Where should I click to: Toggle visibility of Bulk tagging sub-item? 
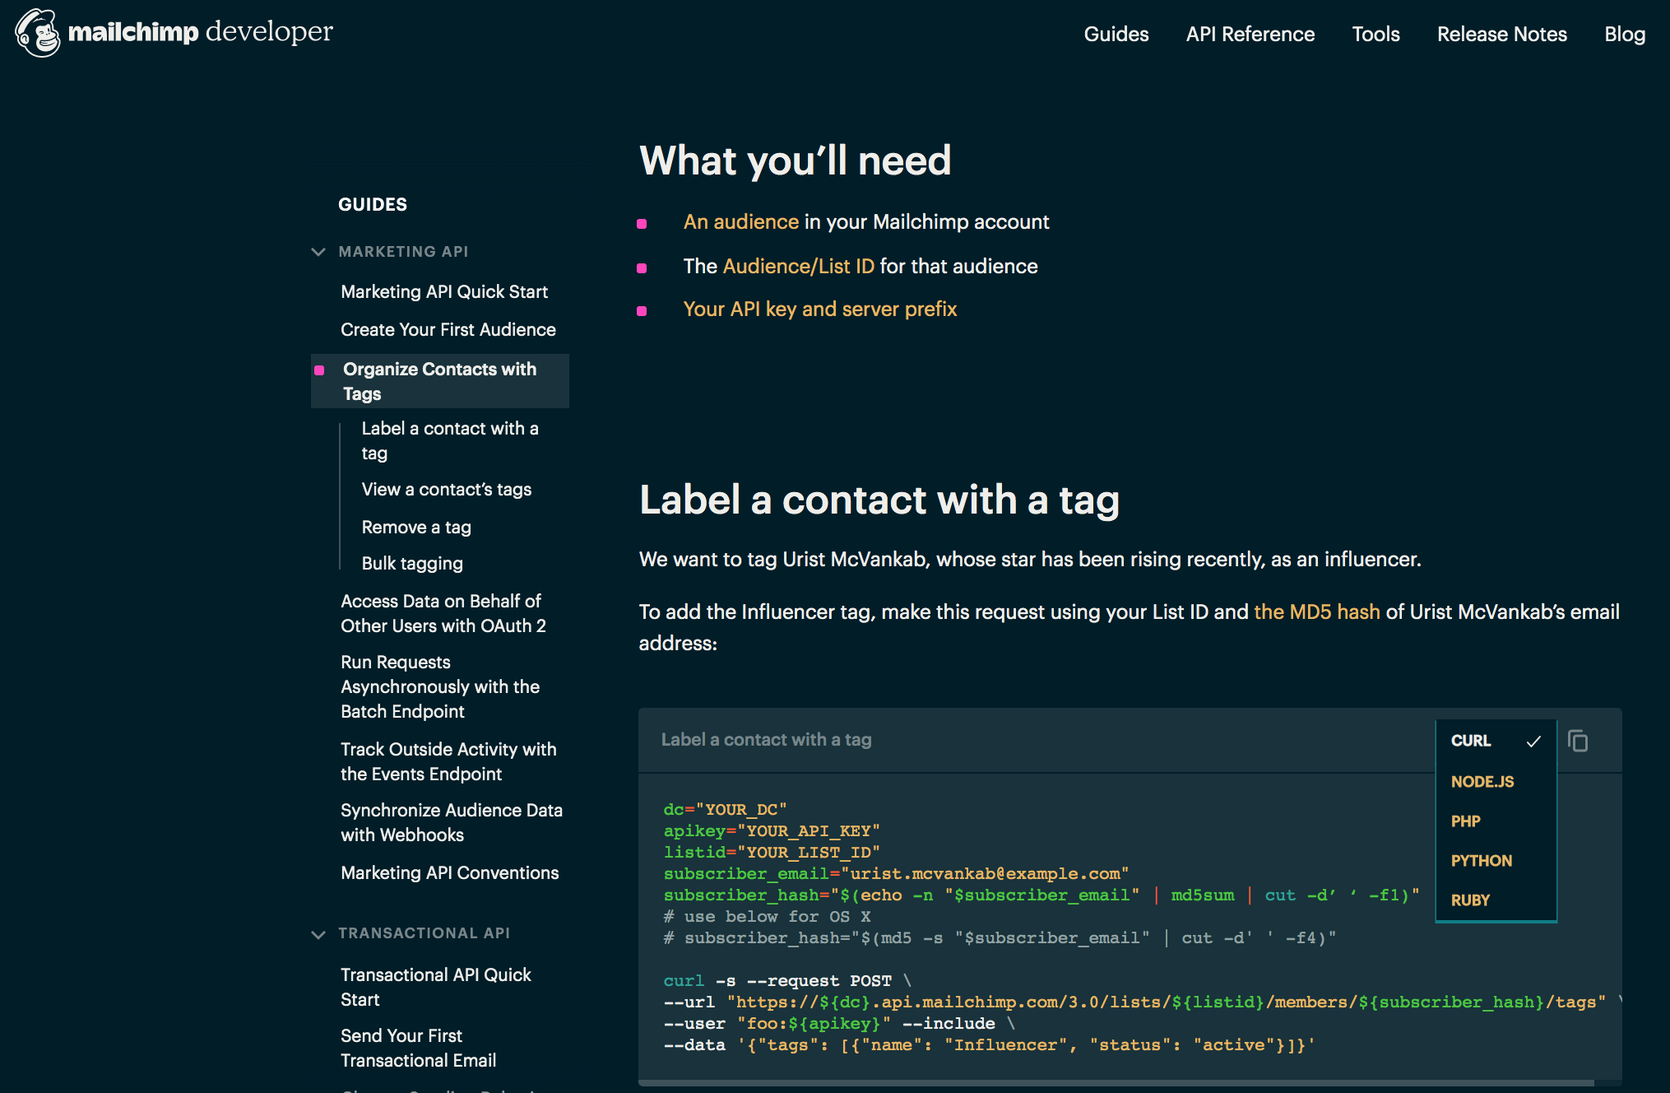tap(413, 564)
